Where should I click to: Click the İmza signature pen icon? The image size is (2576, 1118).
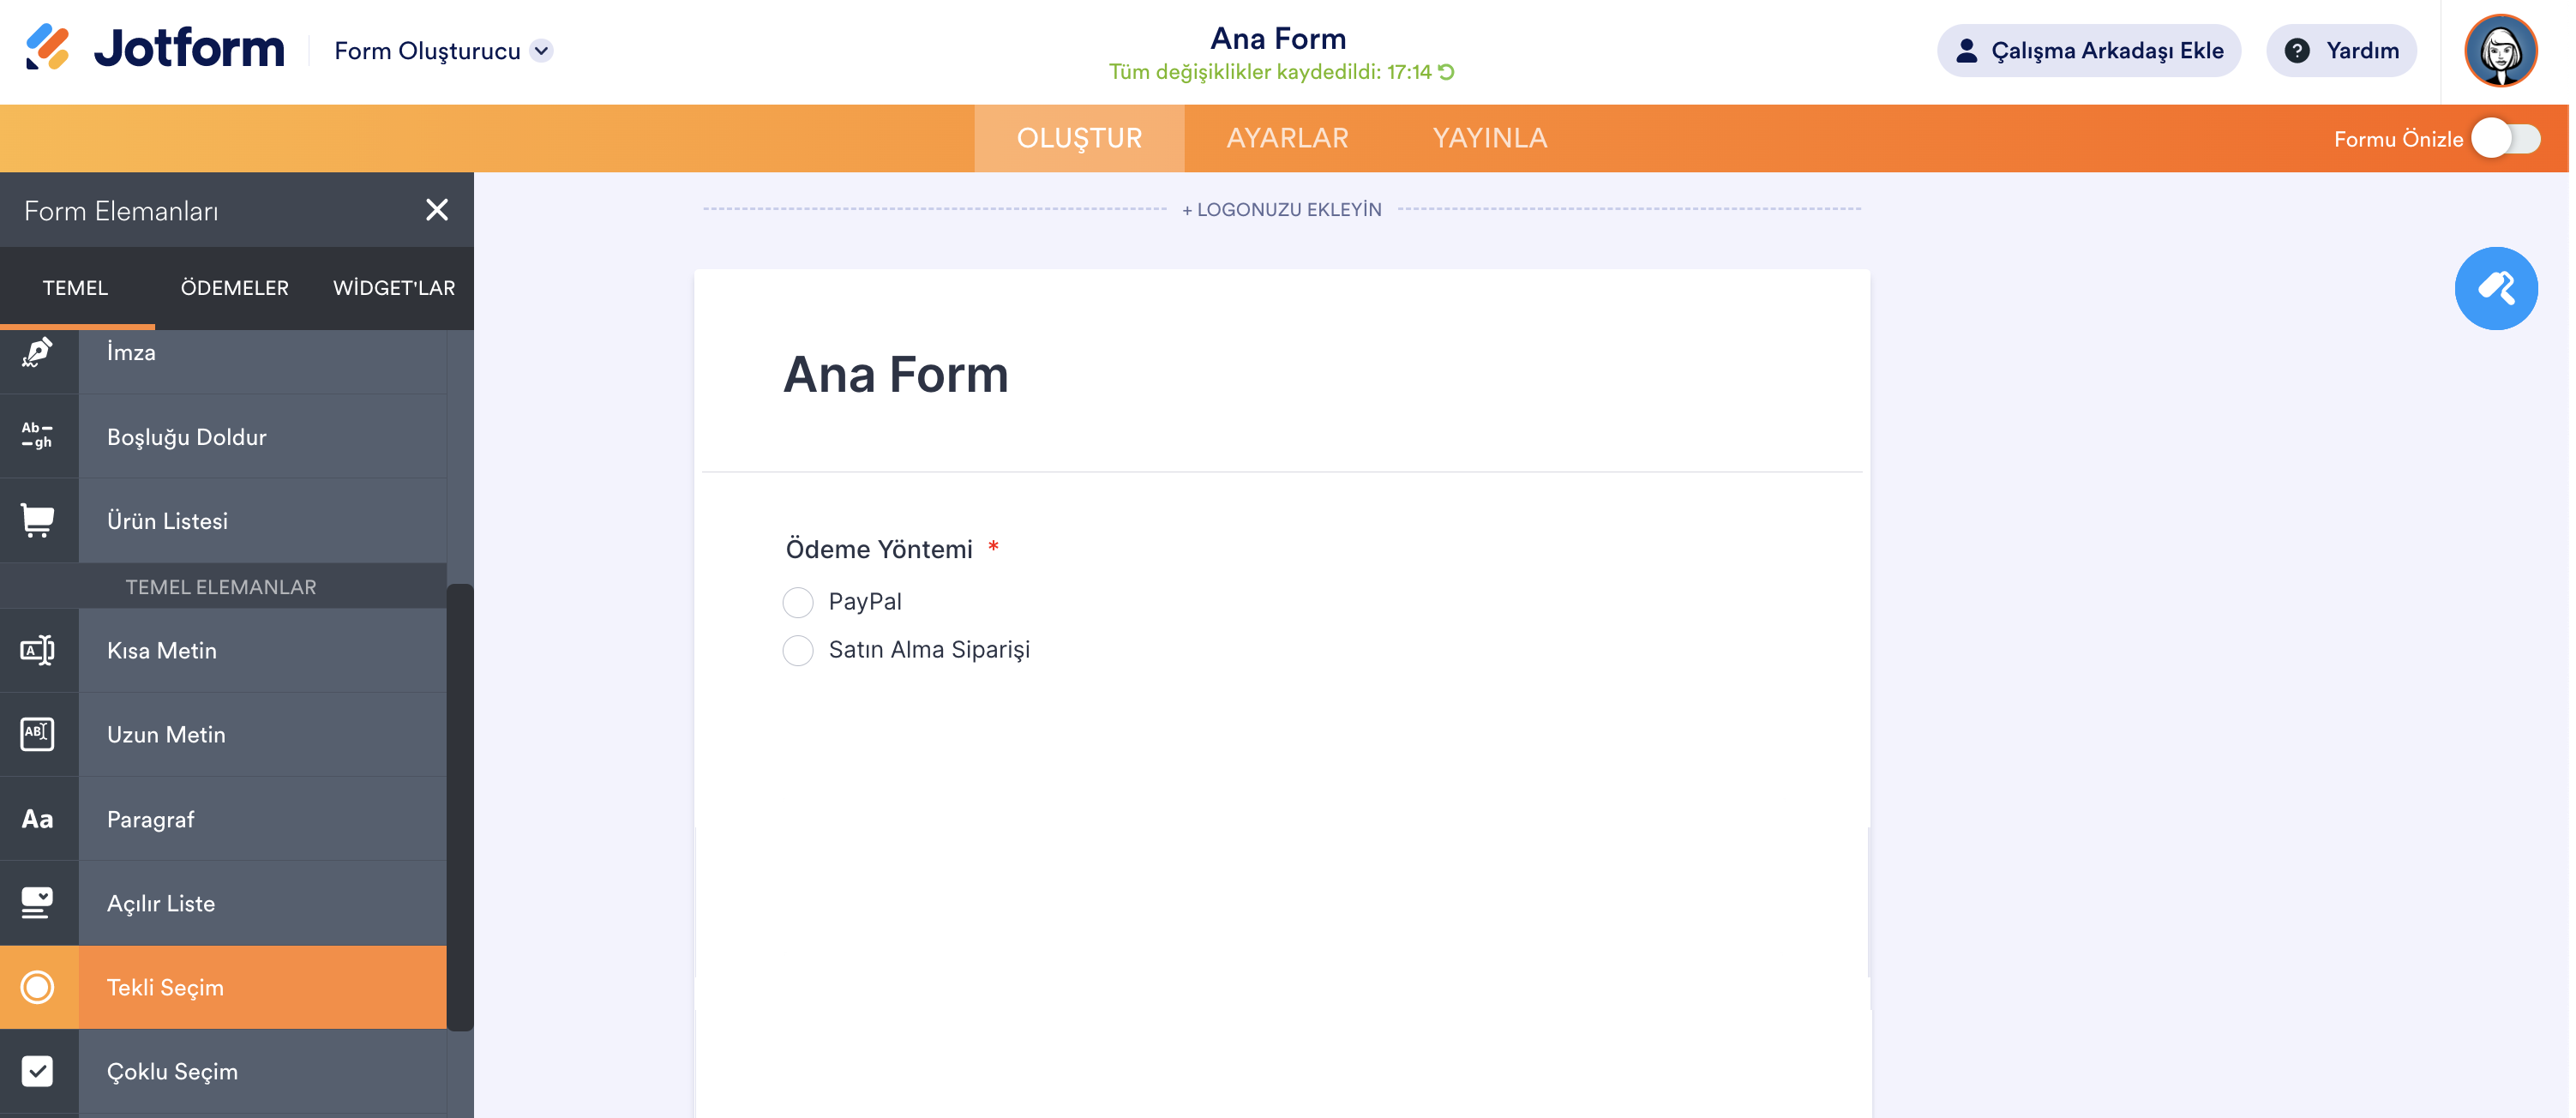[x=38, y=353]
